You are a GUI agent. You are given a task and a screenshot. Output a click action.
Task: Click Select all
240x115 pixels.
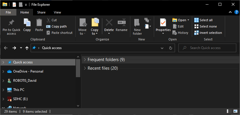click(x=203, y=20)
